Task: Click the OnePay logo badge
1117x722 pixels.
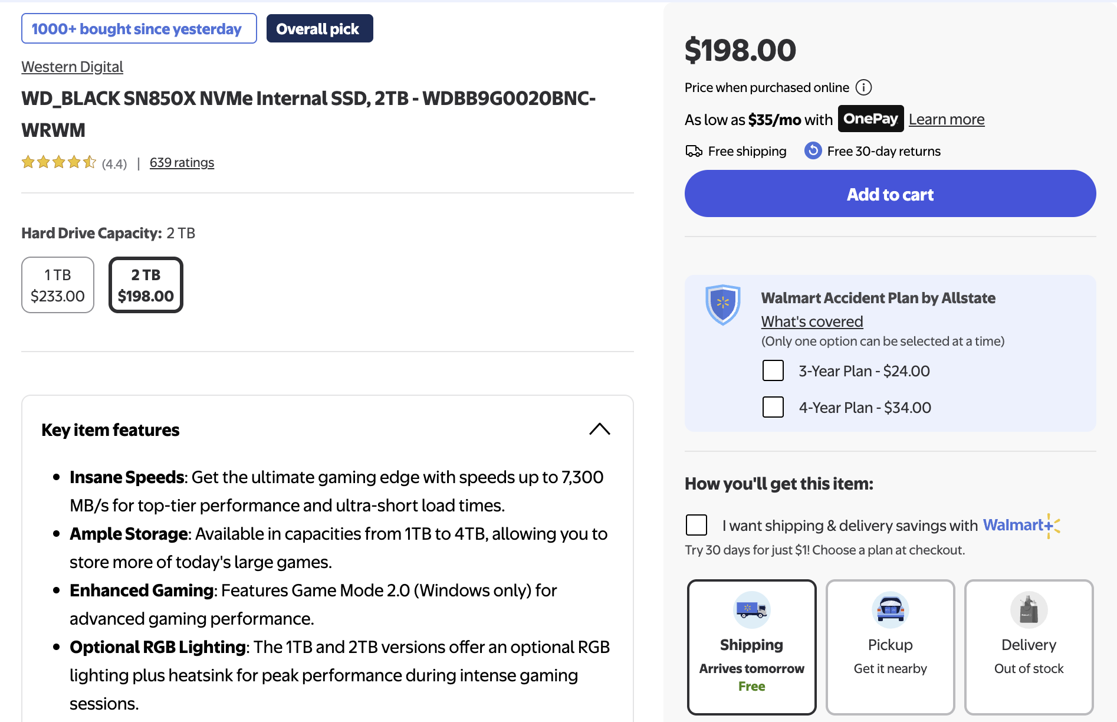Action: point(870,119)
